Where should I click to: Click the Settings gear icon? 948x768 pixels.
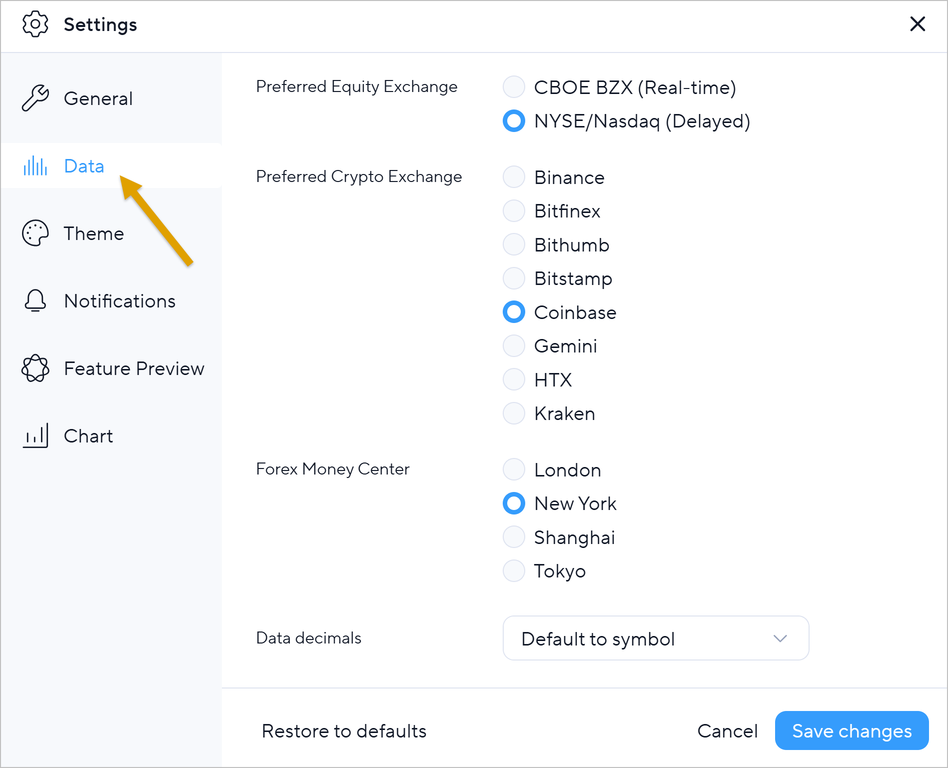(35, 24)
